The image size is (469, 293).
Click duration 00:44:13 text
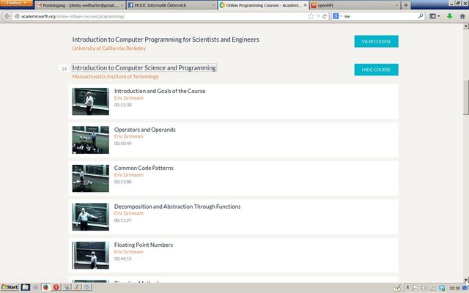pyautogui.click(x=123, y=259)
